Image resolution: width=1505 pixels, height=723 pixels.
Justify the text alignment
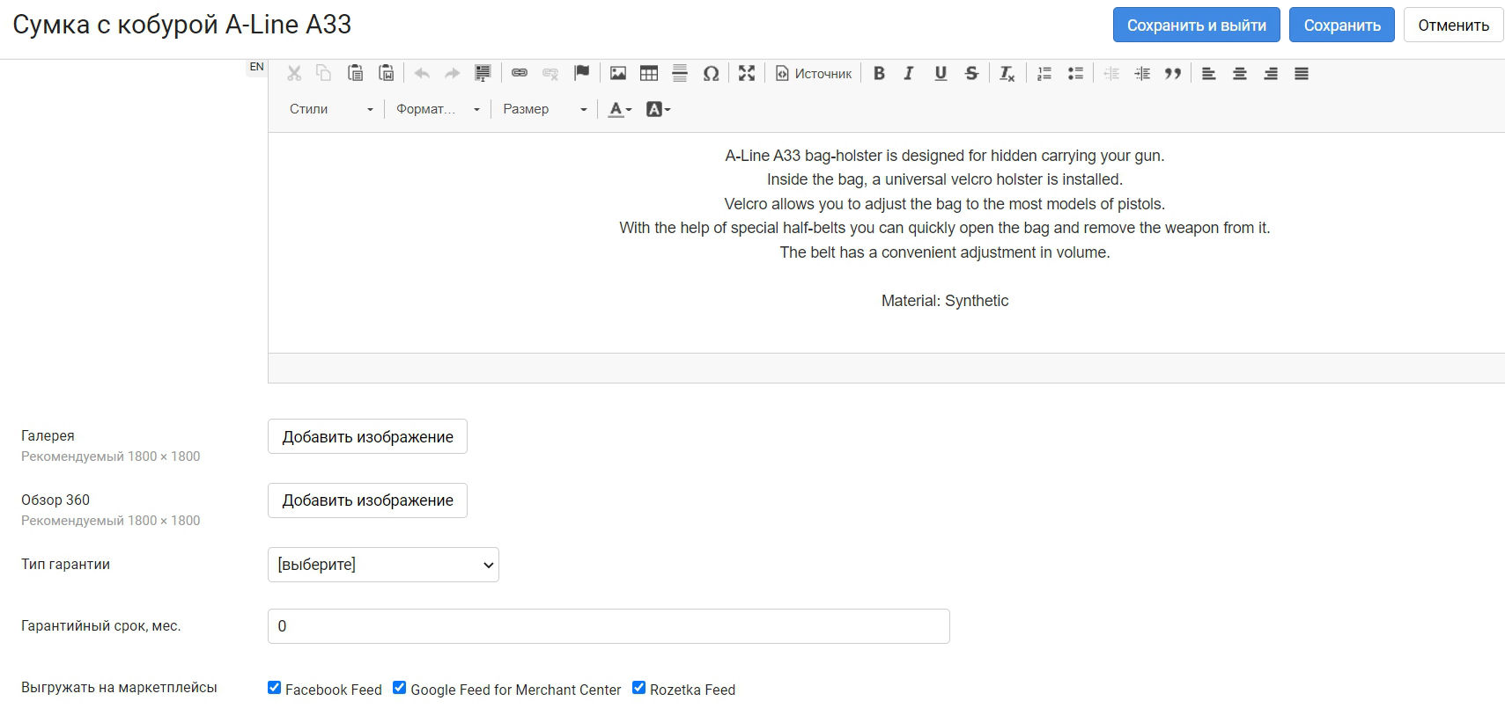click(x=1302, y=74)
